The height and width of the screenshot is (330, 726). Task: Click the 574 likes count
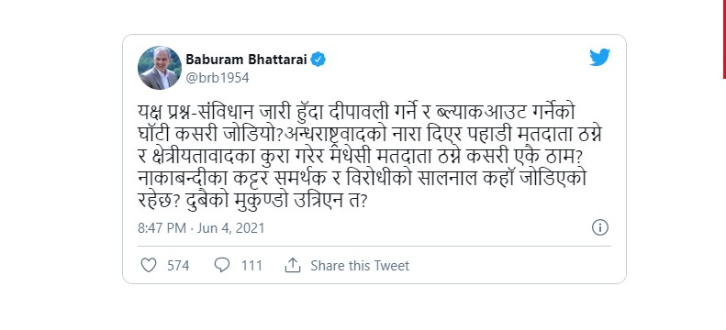(x=178, y=266)
